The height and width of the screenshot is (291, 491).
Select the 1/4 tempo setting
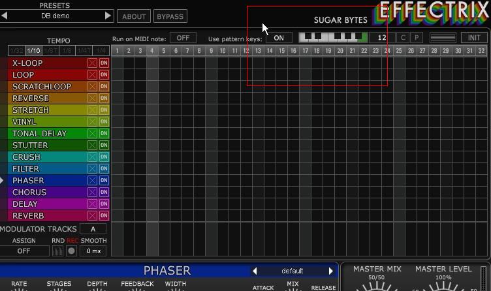click(101, 50)
